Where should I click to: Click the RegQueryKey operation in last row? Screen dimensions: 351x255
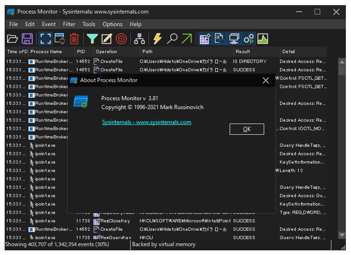tap(115, 237)
